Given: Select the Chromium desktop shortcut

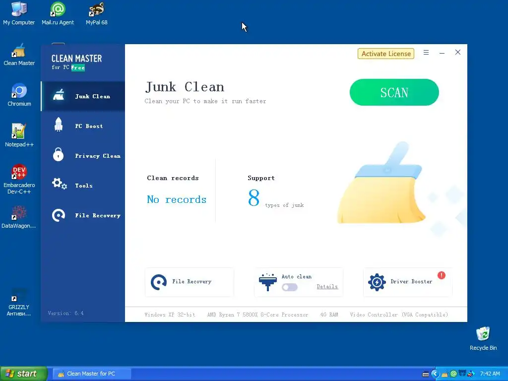Looking at the screenshot, I should pyautogui.click(x=19, y=95).
